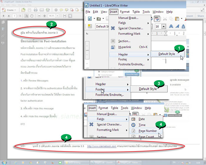The width and height of the screenshot is (206, 165).
Task: Open the font size 16 dropdown arrow
Action: point(163,27)
